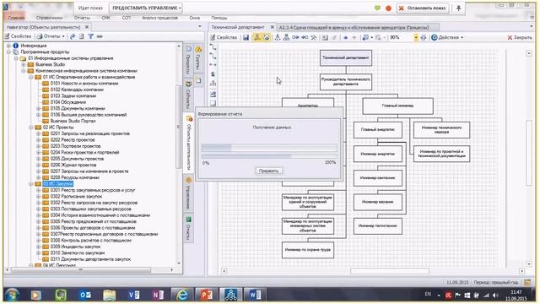Select 0102 Календарь компании item
The image size is (540, 304).
[77, 90]
